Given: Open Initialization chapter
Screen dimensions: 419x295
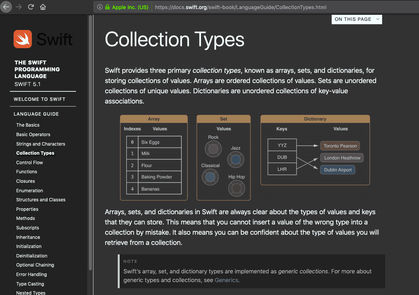Looking at the screenshot, I should [28, 246].
